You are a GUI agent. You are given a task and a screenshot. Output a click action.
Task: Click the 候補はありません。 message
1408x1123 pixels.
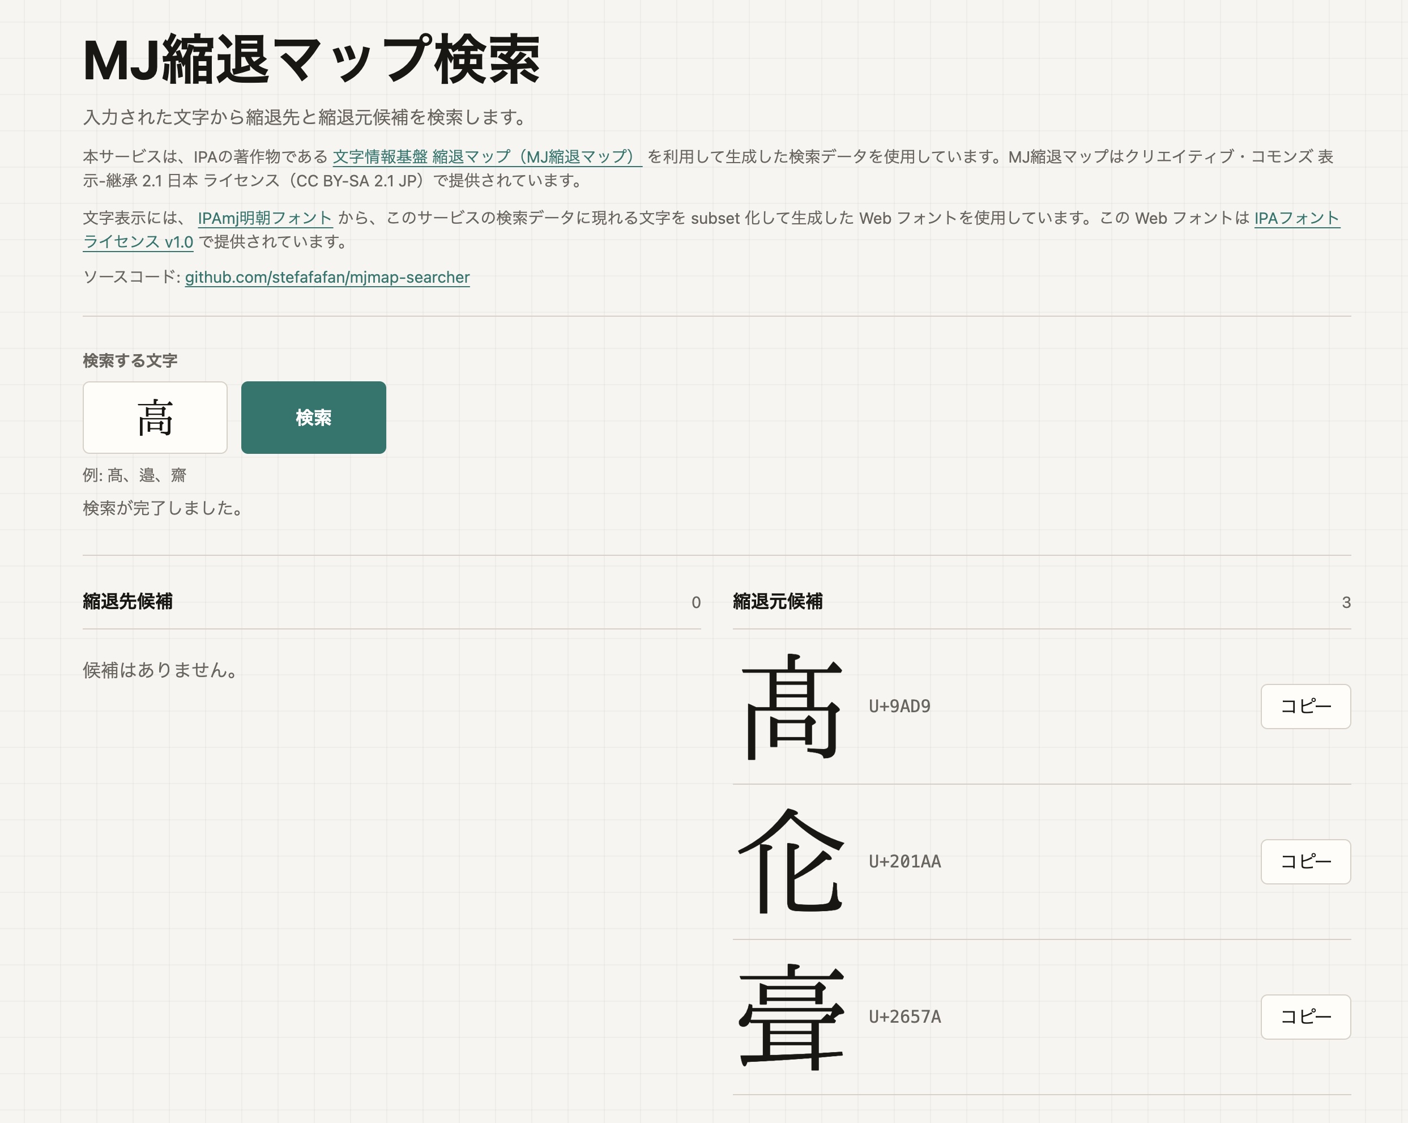pos(161,670)
